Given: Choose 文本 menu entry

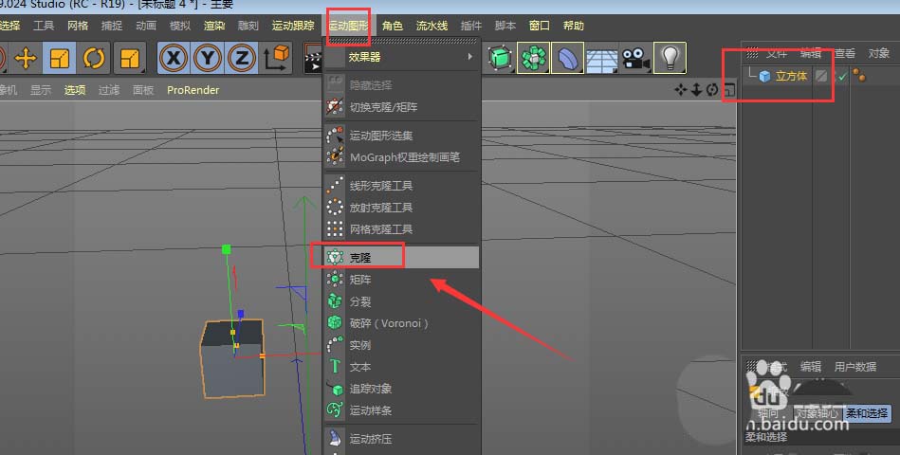Looking at the screenshot, I should pyautogui.click(x=402, y=367).
